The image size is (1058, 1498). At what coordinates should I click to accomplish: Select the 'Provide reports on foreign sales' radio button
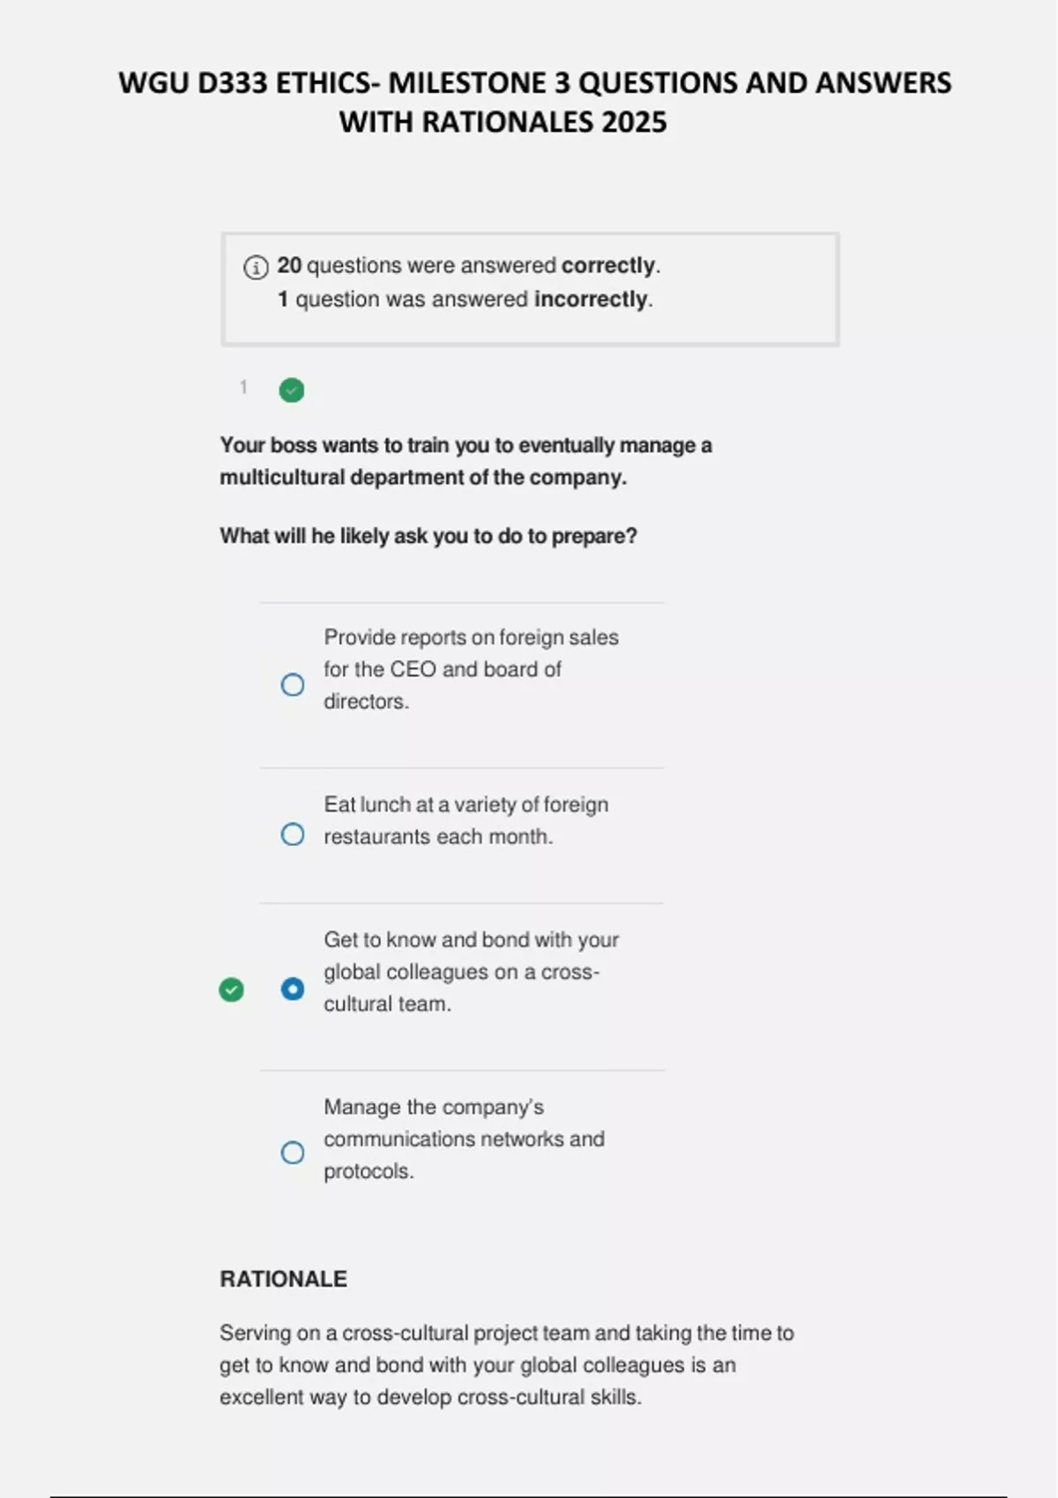coord(293,685)
